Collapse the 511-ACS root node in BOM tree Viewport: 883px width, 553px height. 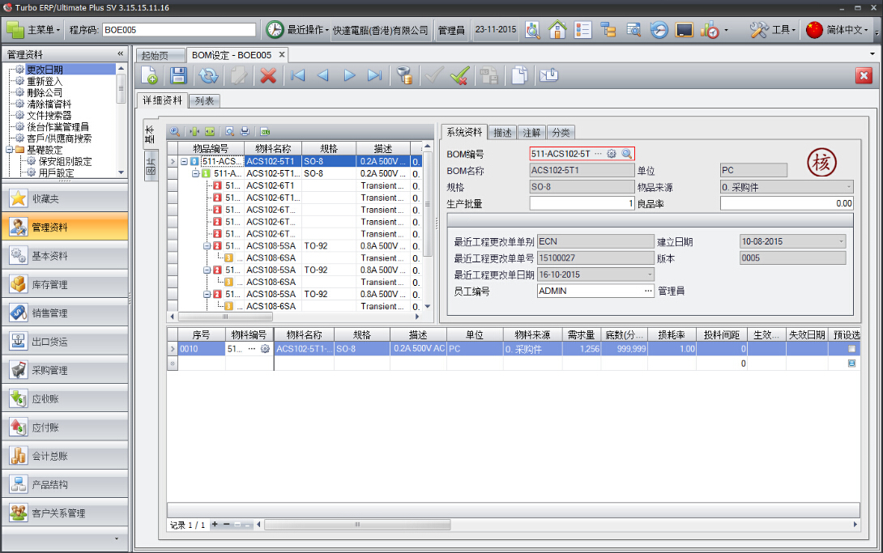coord(184,161)
